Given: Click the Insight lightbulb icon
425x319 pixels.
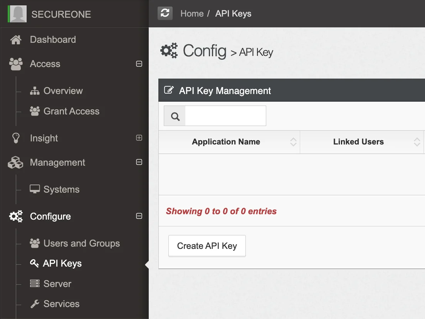Looking at the screenshot, I should pos(16,138).
